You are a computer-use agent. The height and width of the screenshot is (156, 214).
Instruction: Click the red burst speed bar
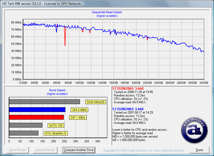[x=36, y=117]
